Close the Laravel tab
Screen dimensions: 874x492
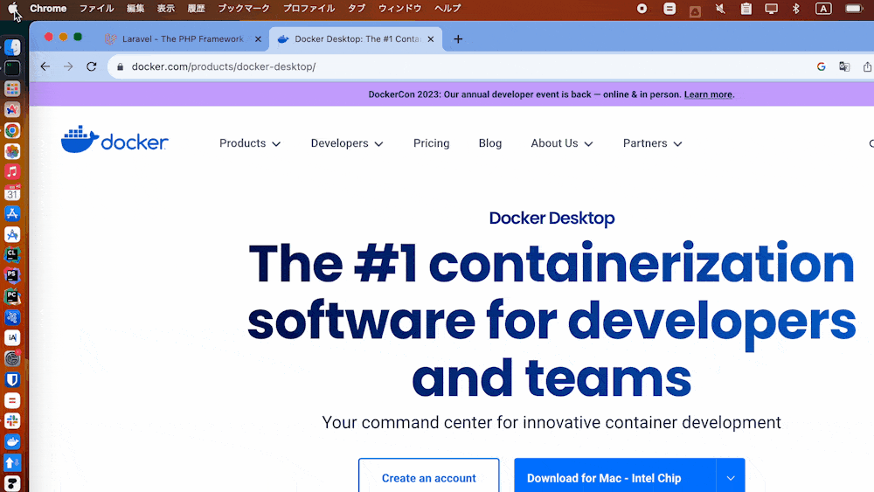[x=258, y=39]
